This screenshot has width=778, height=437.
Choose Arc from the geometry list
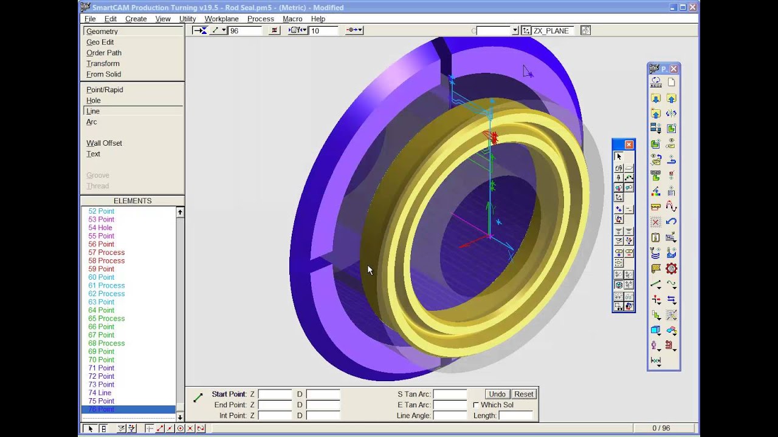[x=91, y=122]
